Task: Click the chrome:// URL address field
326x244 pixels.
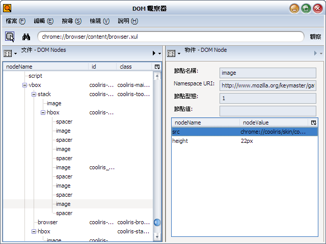Action: [x=171, y=37]
